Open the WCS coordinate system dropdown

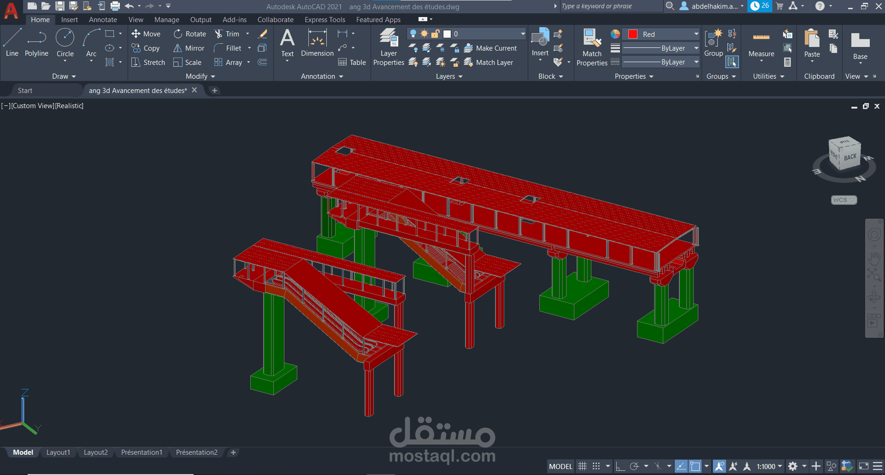pyautogui.click(x=844, y=200)
